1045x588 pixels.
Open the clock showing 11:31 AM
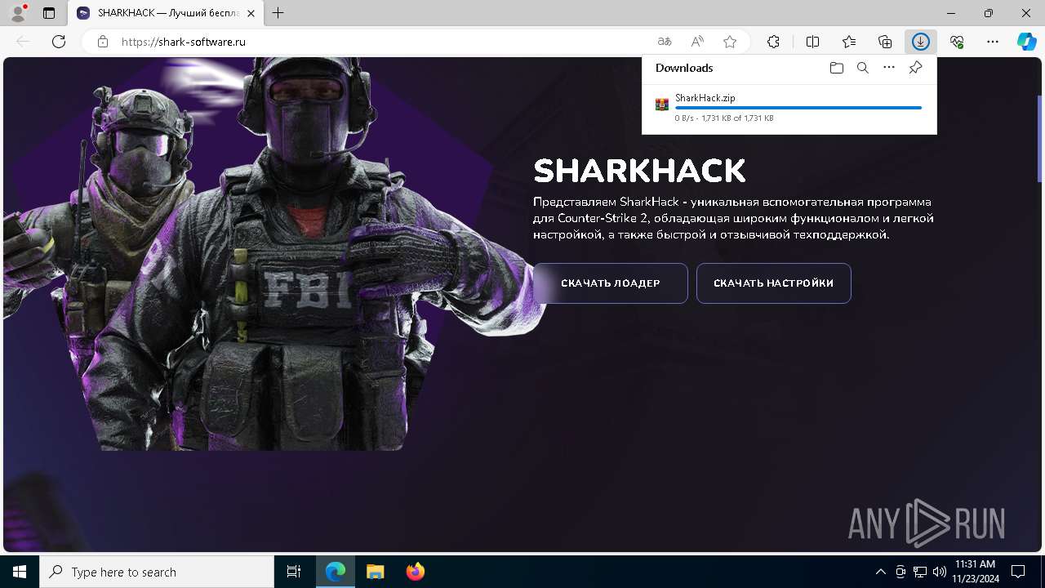[975, 572]
